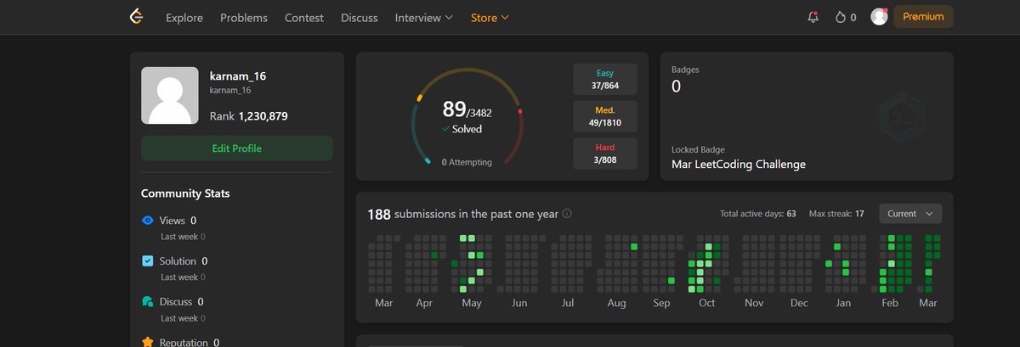This screenshot has width=1020, height=347.
Task: Click the Reputation star icon
Action: coord(147,342)
